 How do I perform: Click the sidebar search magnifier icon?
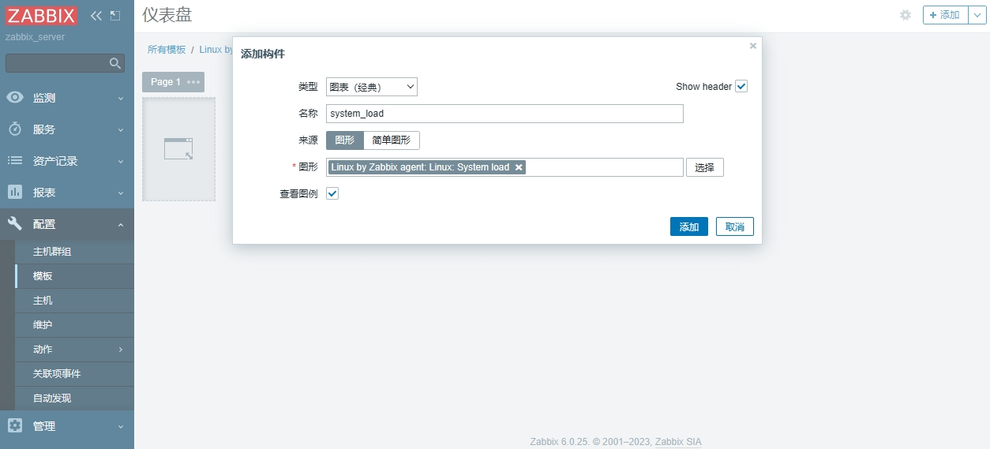coord(115,63)
